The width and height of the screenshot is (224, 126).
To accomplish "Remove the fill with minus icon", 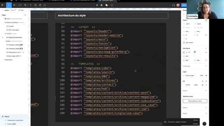I will pos(206,85).
